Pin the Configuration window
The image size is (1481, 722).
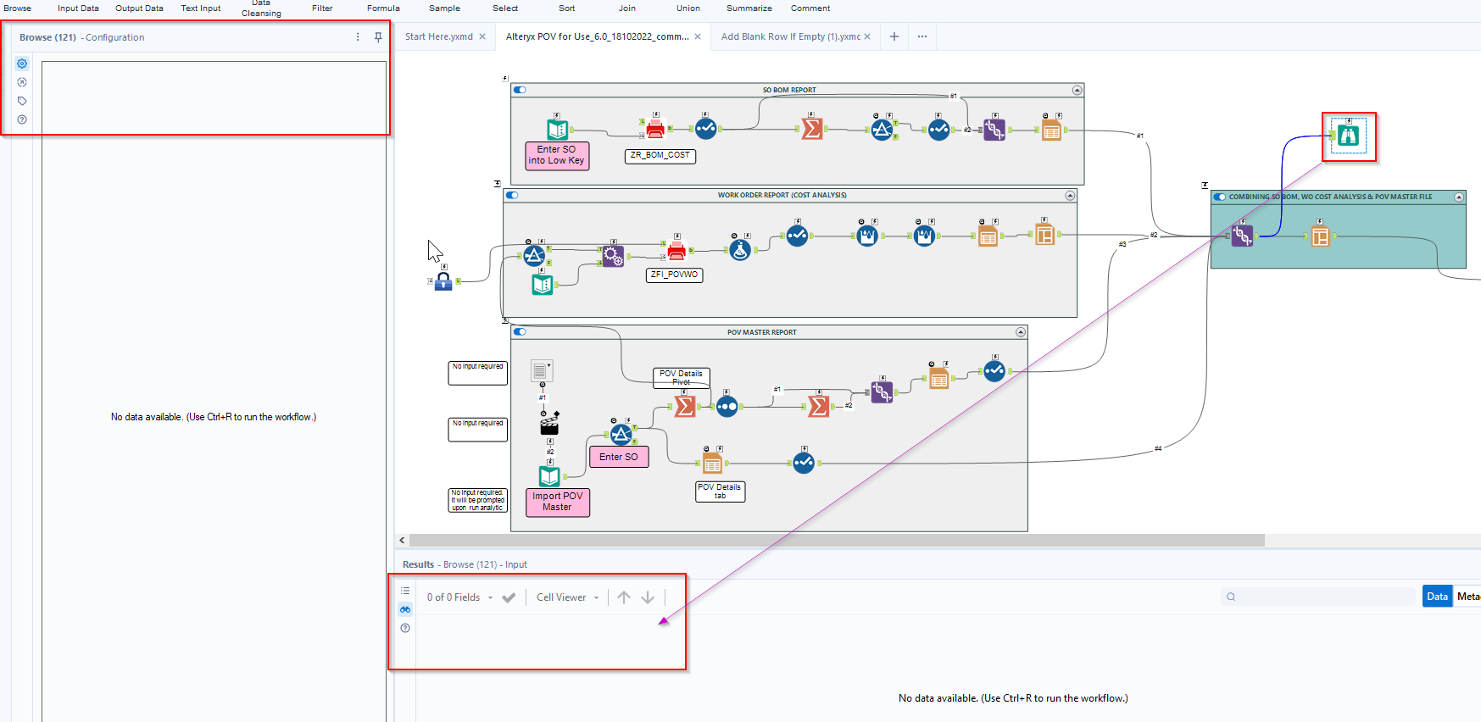tap(378, 37)
